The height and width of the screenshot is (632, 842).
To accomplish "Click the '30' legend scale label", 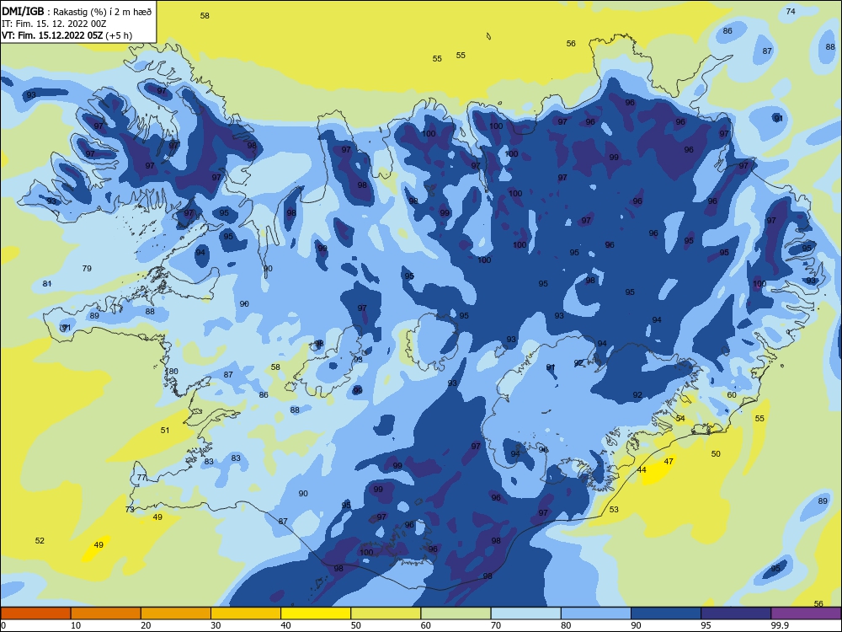I will [x=216, y=625].
